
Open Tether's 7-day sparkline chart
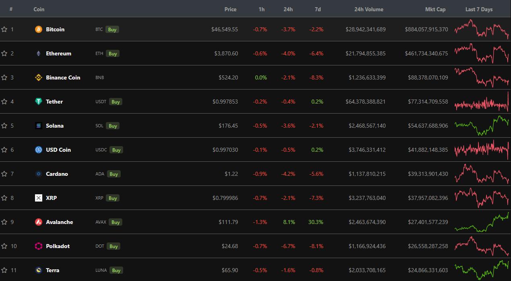[x=482, y=102]
